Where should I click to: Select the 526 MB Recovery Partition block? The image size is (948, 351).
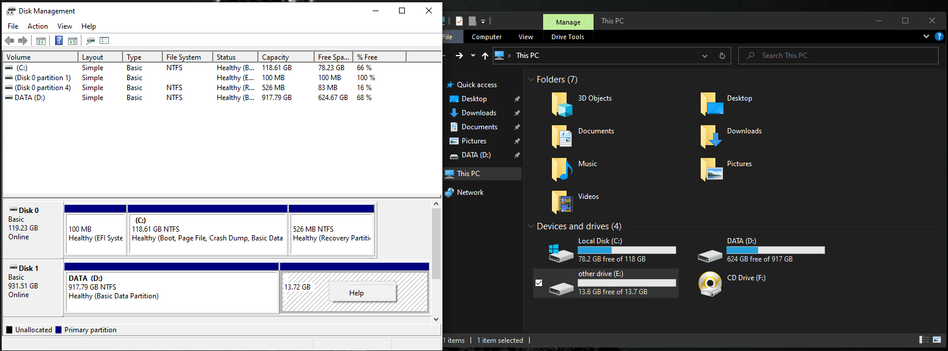coord(331,229)
